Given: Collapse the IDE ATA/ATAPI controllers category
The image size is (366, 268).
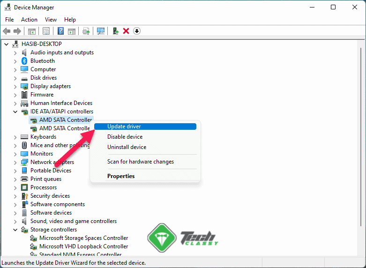Looking at the screenshot, I should point(15,112).
